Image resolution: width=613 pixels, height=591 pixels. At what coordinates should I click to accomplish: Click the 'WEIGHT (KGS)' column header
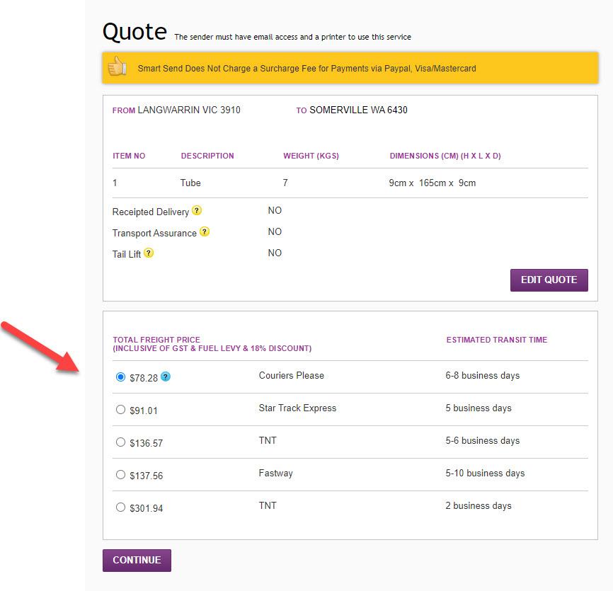311,156
